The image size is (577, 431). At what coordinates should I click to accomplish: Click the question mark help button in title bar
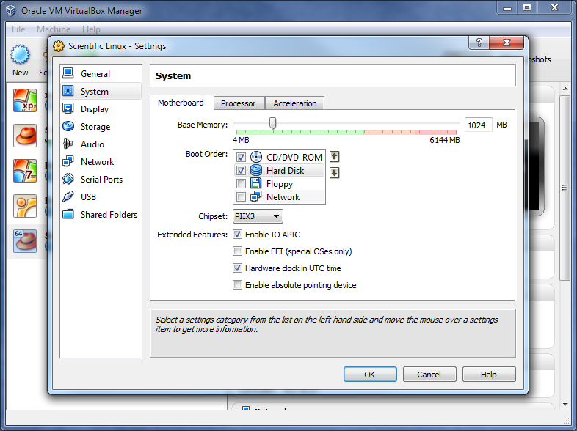coord(479,43)
